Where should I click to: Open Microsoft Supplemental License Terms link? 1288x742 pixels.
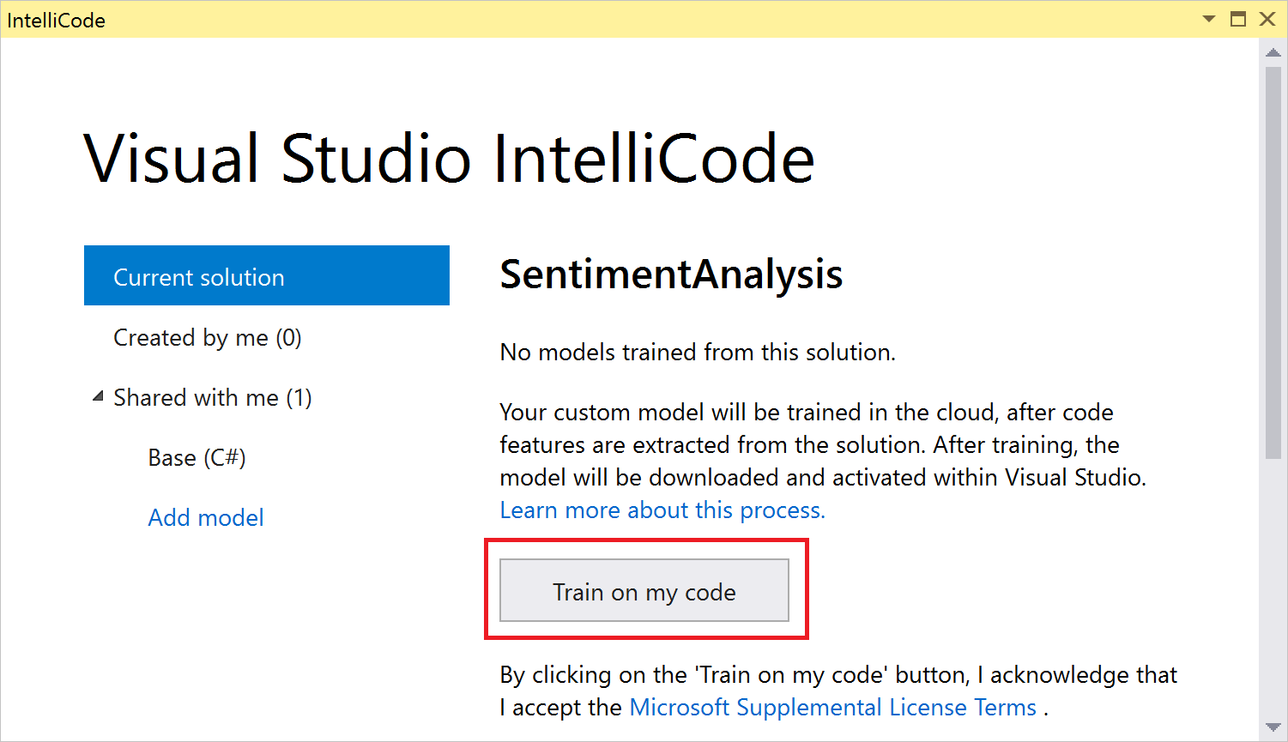(x=833, y=708)
